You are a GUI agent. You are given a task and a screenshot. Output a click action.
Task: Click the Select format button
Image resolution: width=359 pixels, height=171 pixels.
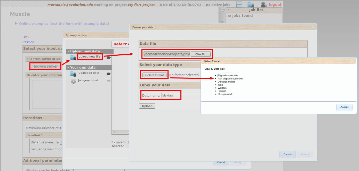click(154, 75)
